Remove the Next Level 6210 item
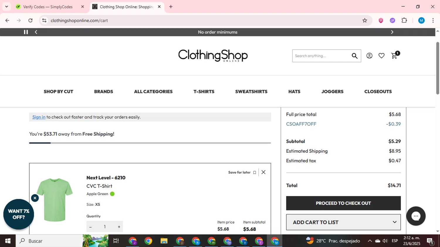Screen dimensions: 440x247 pos(263,172)
